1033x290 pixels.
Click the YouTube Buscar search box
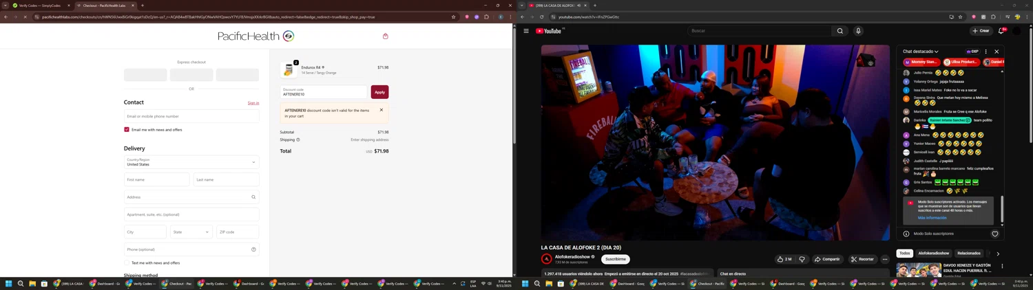pyautogui.click(x=760, y=31)
